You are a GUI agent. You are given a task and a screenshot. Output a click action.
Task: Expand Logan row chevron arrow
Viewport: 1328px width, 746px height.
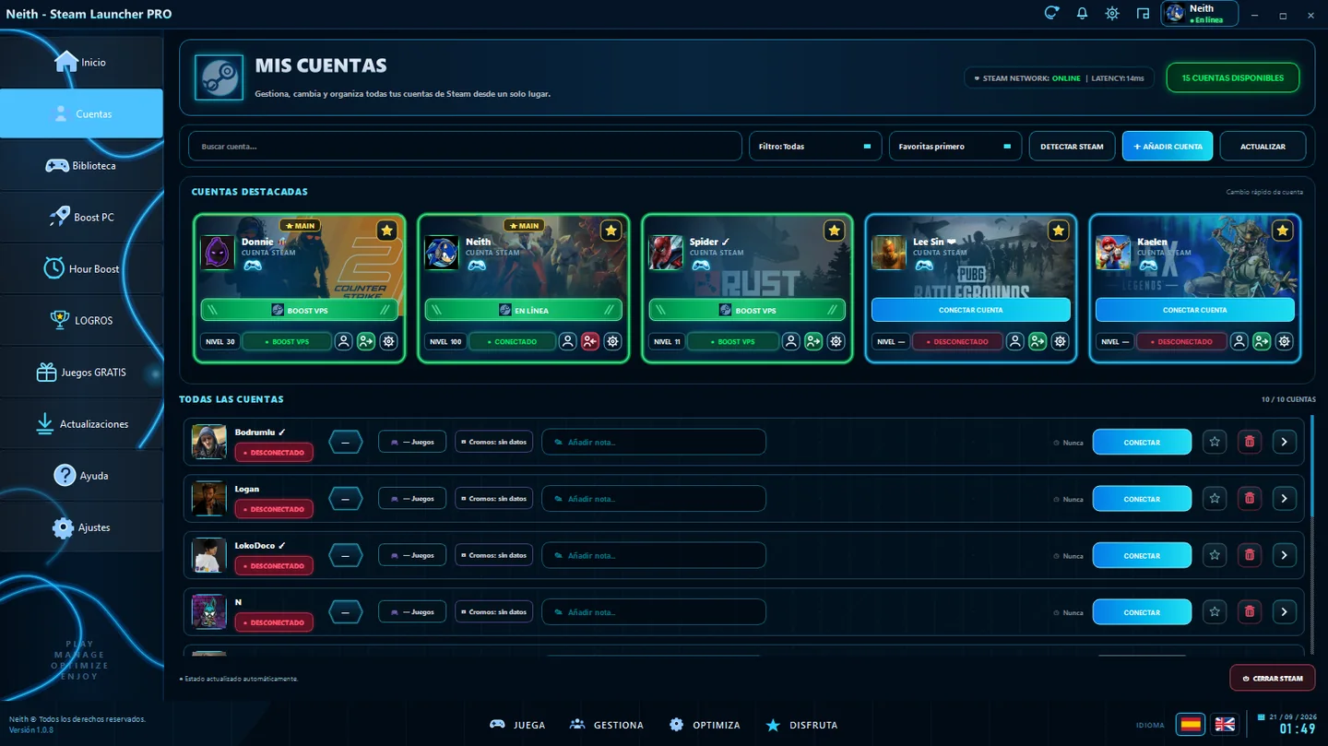pos(1285,499)
